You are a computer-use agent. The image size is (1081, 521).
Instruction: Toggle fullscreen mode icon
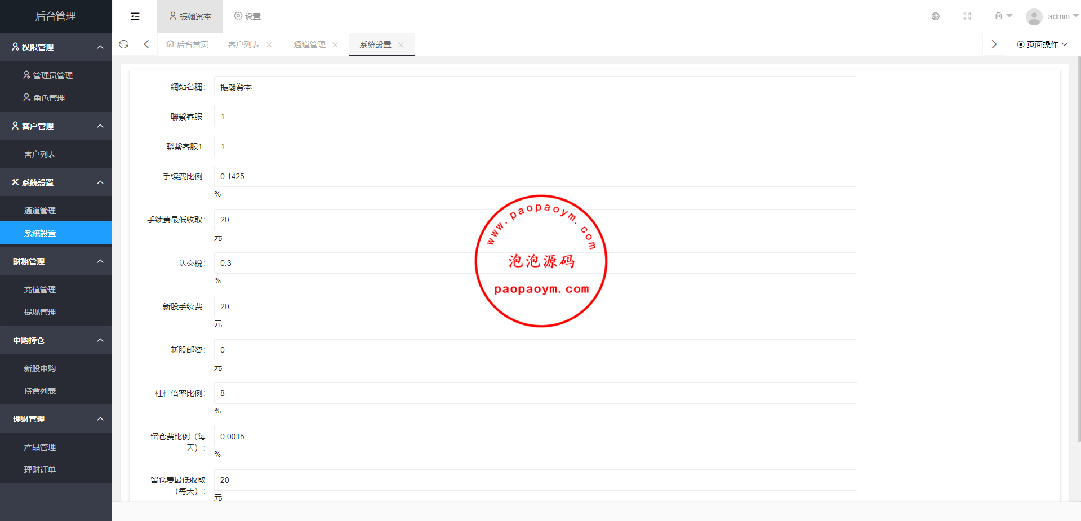(x=967, y=16)
